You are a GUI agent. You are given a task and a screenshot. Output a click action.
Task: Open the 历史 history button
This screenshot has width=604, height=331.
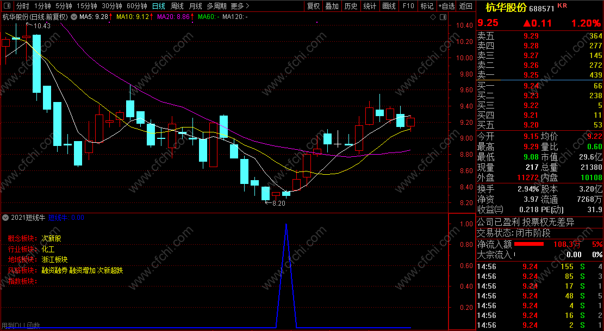tap(351, 6)
